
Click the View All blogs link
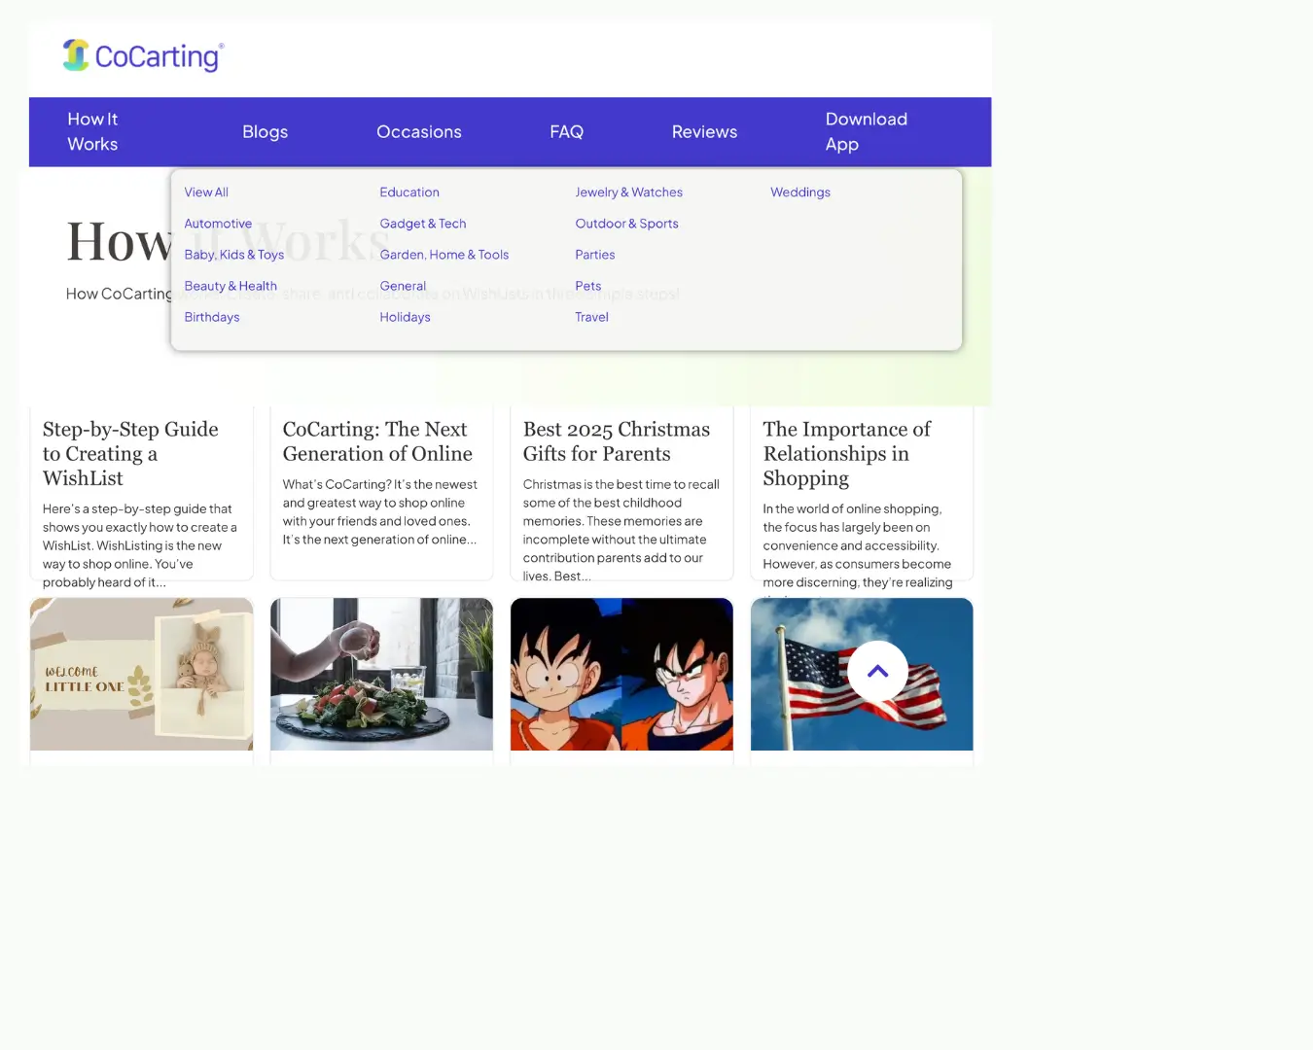click(205, 192)
